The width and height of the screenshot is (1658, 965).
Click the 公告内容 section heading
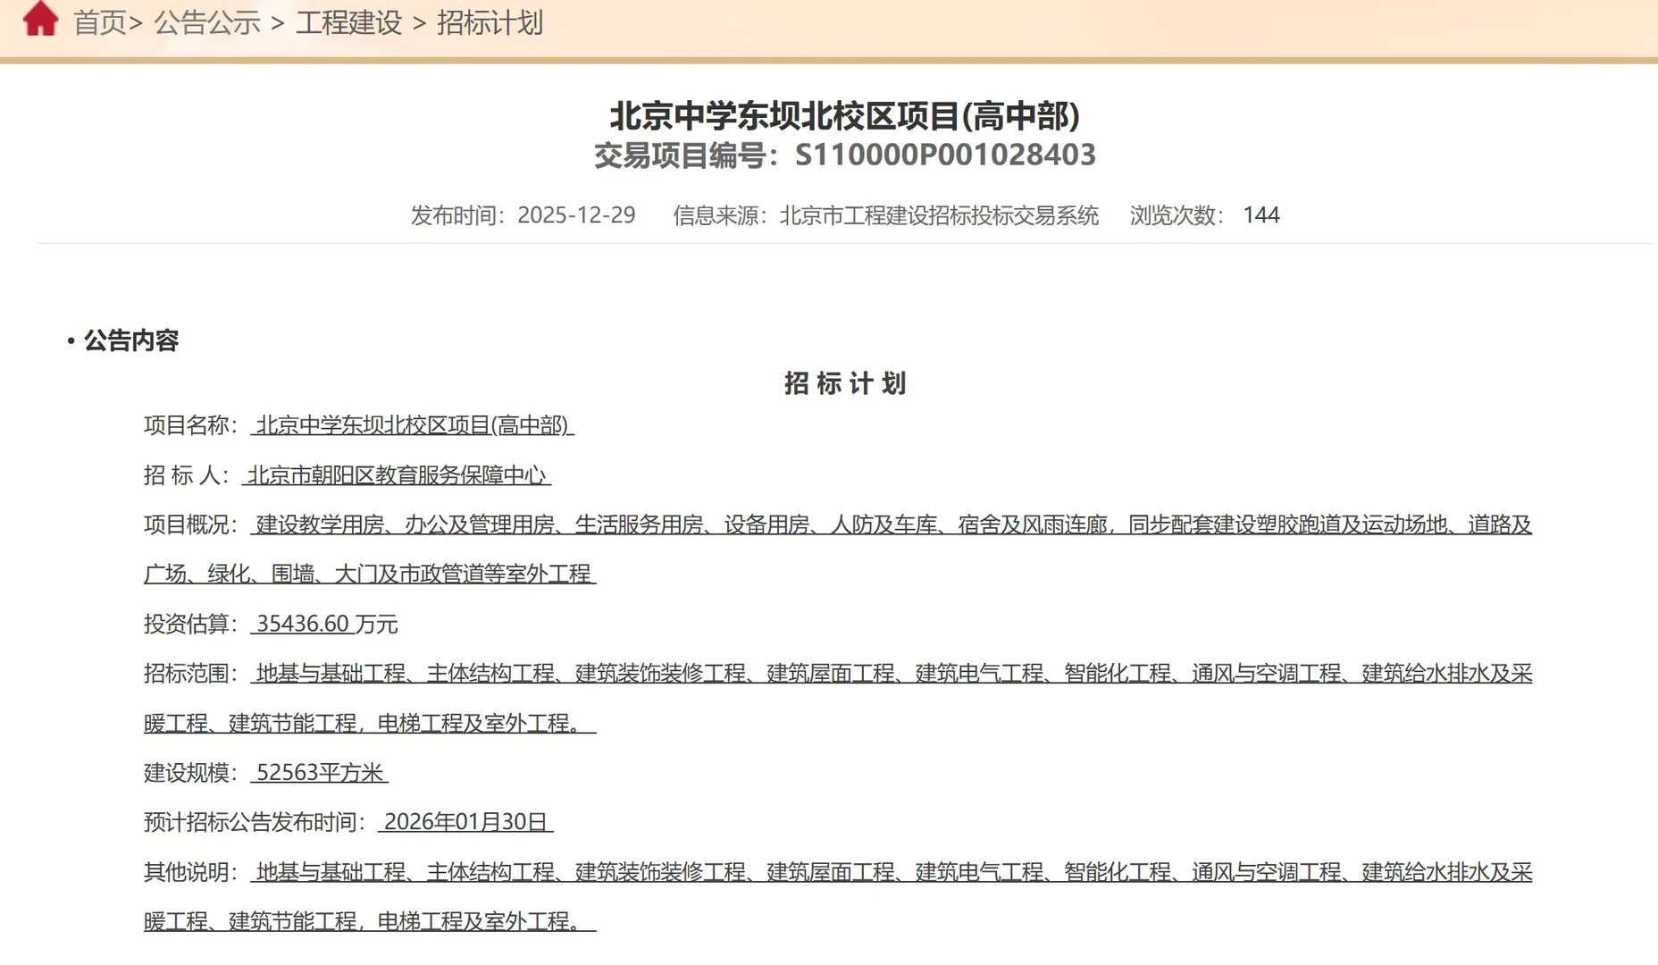coord(130,340)
